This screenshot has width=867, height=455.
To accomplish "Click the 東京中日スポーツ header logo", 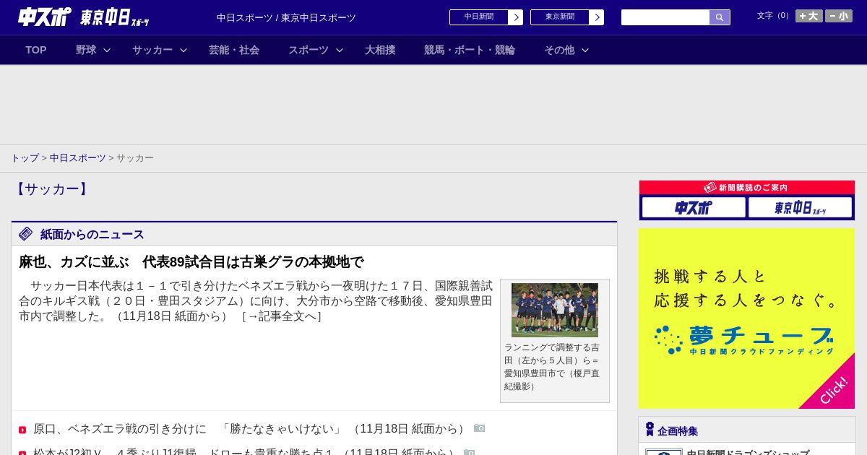I will pyautogui.click(x=114, y=17).
